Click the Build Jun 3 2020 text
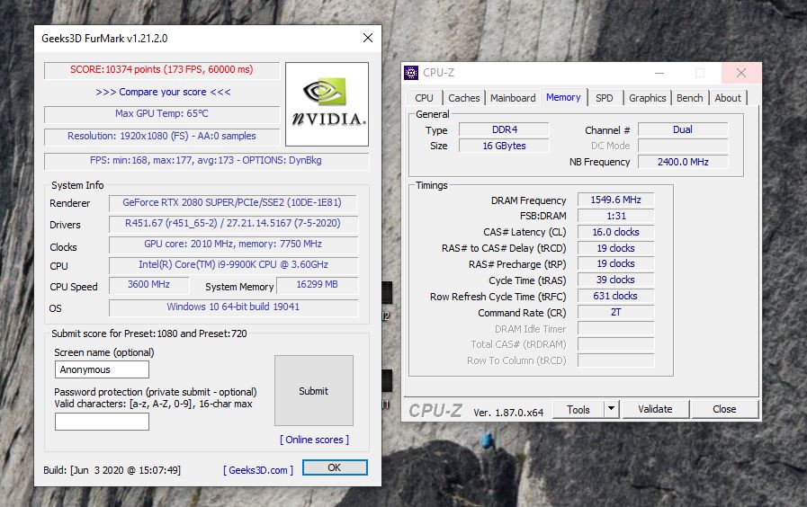This screenshot has height=507, width=807. click(112, 470)
